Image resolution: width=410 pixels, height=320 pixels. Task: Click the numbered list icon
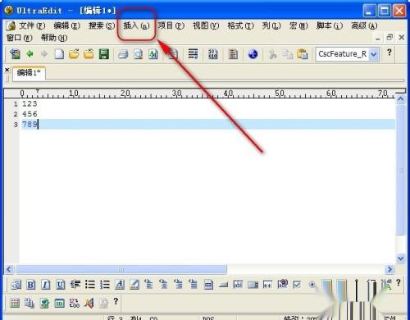coord(105,285)
